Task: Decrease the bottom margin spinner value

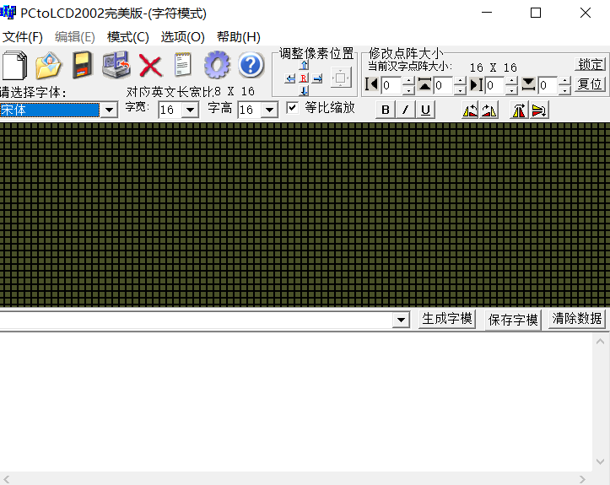Action: [564, 90]
